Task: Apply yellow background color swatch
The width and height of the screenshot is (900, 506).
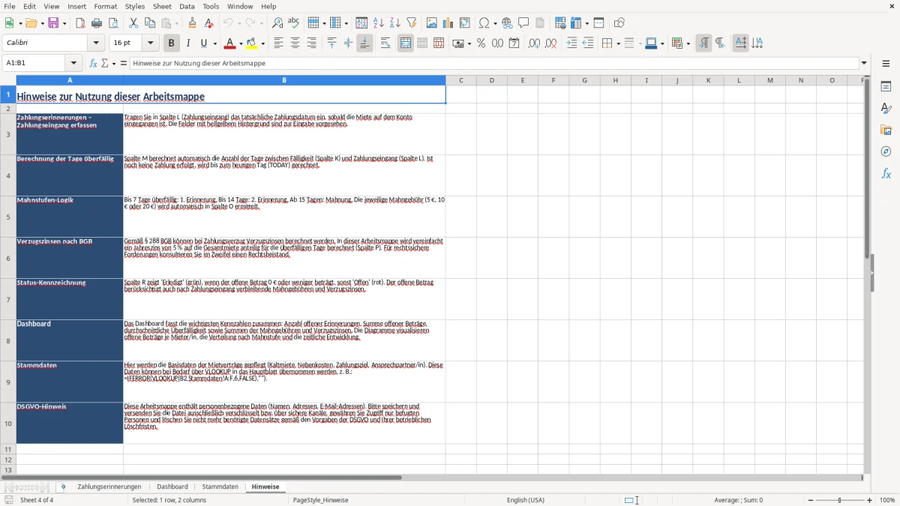Action: (x=251, y=43)
